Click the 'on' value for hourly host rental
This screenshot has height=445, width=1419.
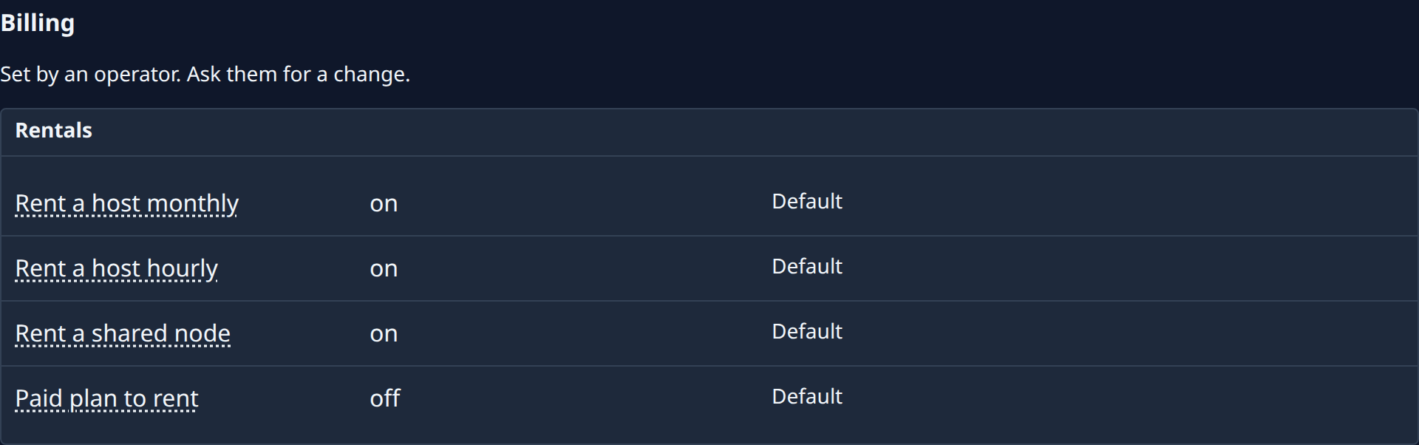(384, 268)
